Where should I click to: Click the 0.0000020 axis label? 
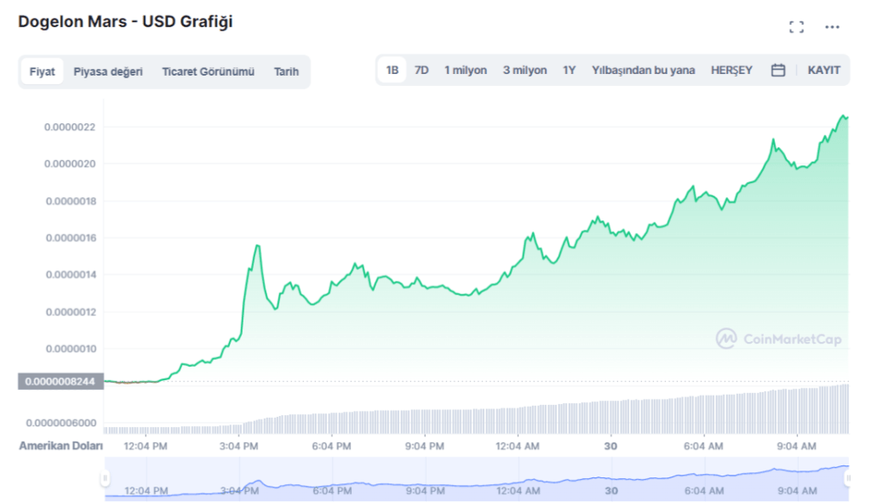70,164
